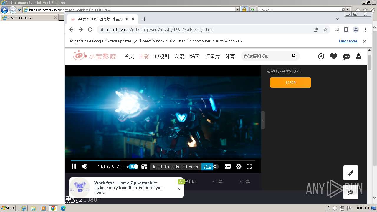Open the subtitles icon in player
This screenshot has height=212, width=377.
tap(228, 167)
